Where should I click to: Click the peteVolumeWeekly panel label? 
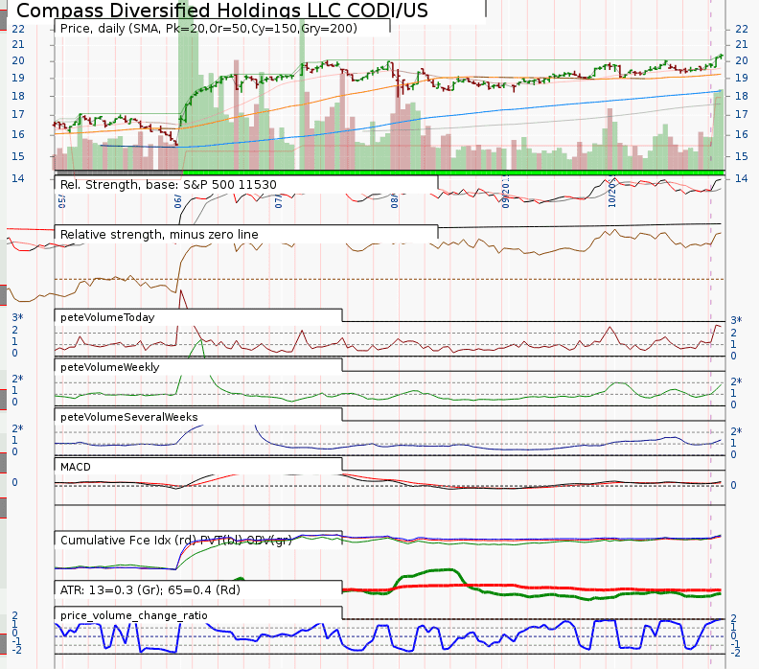point(110,367)
